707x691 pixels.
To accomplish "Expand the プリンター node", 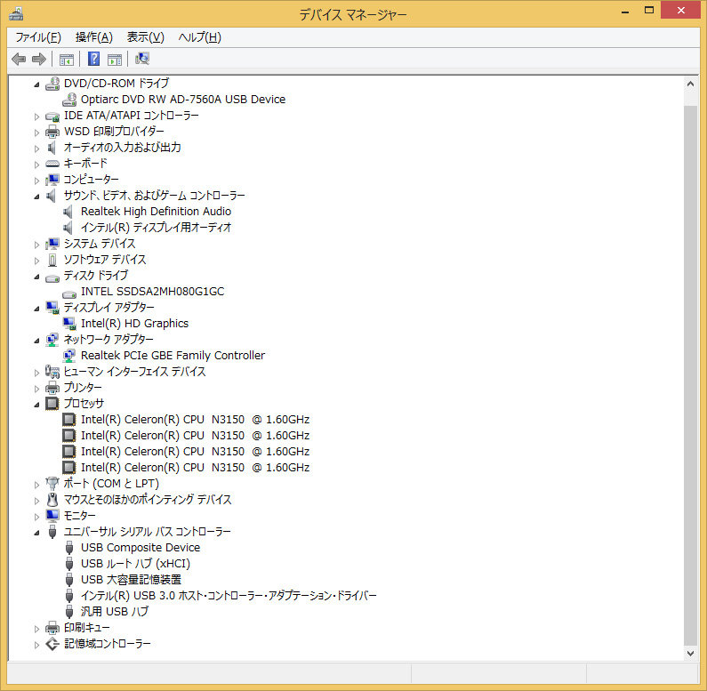I will (x=36, y=389).
